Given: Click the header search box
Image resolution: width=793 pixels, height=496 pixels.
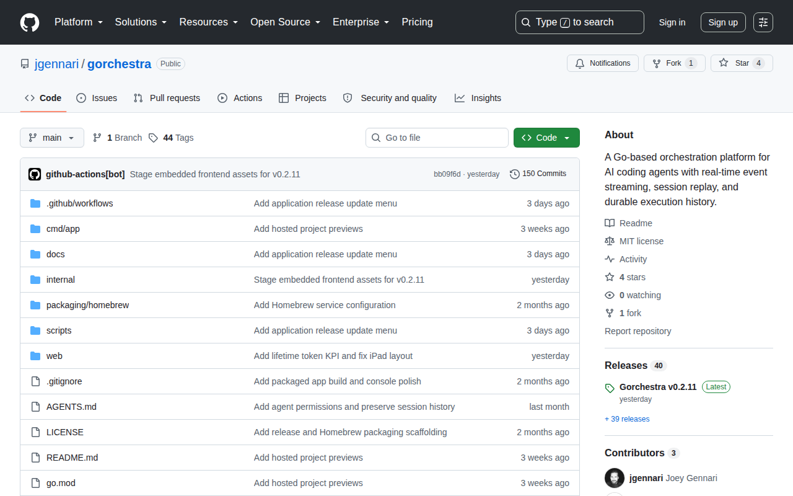Looking at the screenshot, I should pyautogui.click(x=580, y=22).
